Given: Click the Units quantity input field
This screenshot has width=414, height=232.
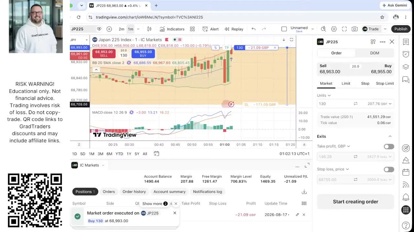Looking at the screenshot, I should (x=334, y=104).
